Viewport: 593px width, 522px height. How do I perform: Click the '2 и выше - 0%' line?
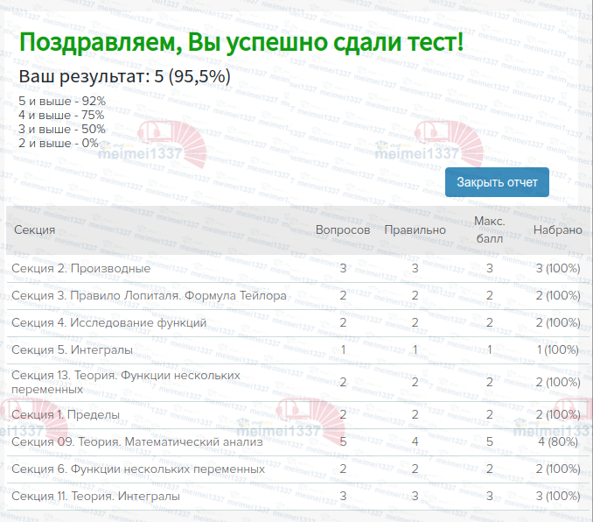point(59,143)
